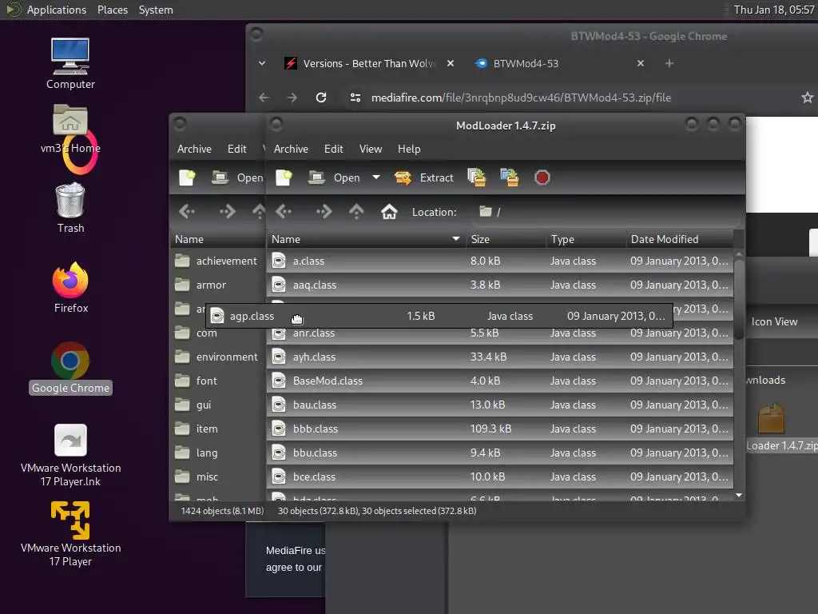Select anr.class file row
The height and width of the screenshot is (614, 818).
pos(500,335)
